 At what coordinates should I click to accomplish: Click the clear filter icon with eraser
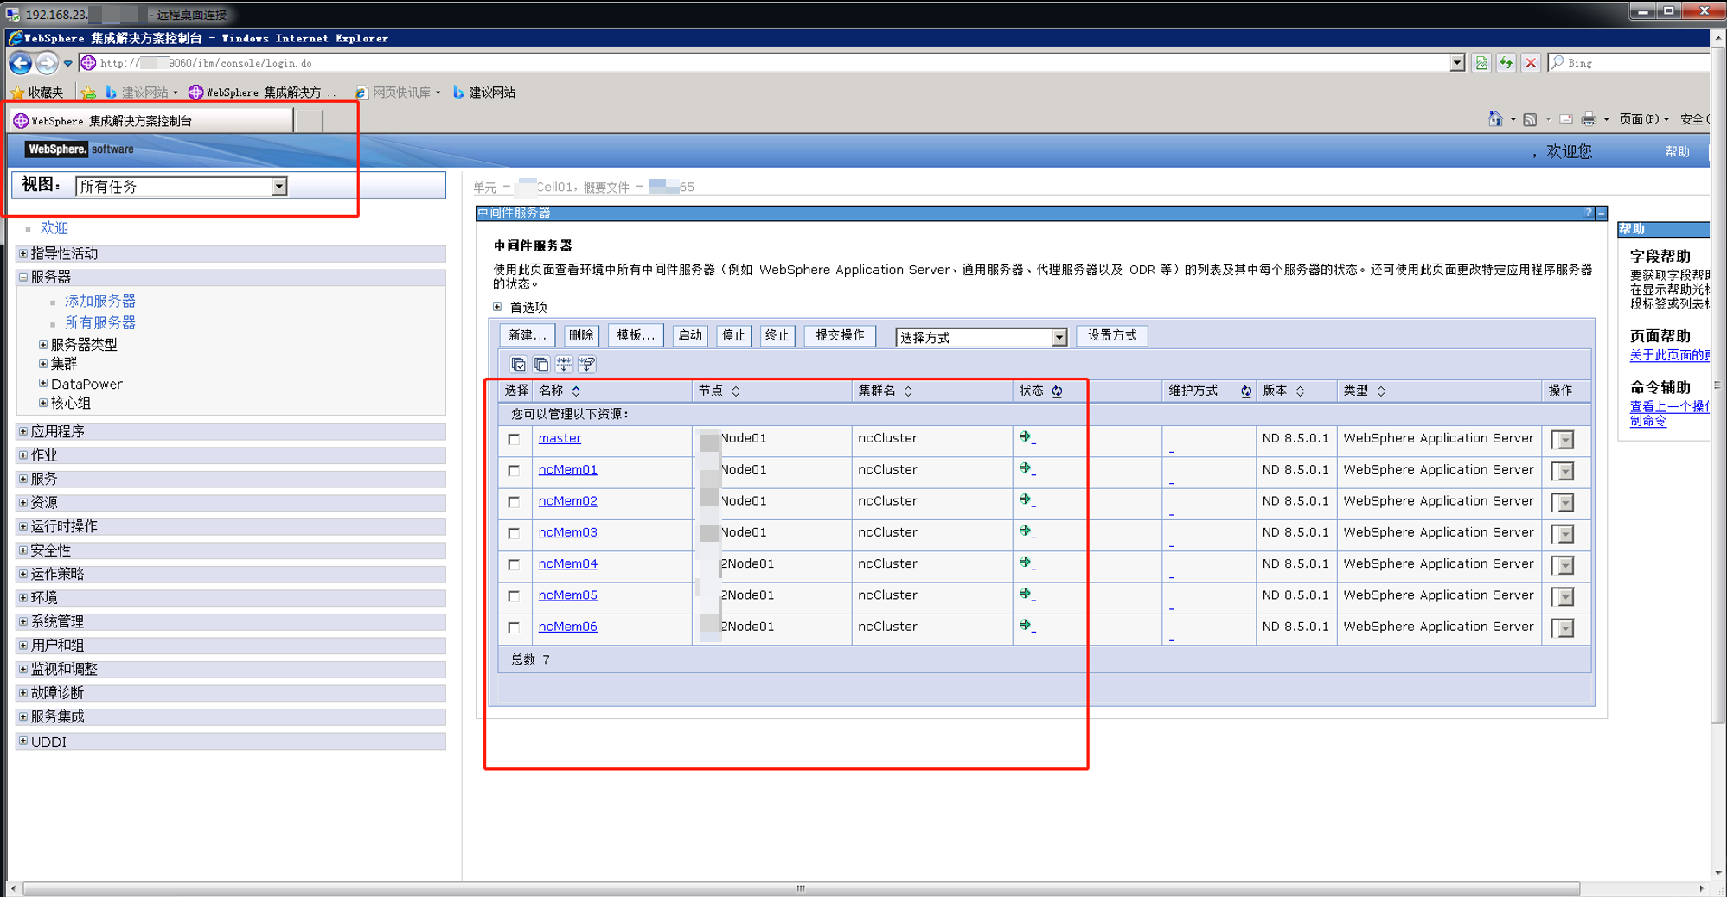click(x=587, y=365)
